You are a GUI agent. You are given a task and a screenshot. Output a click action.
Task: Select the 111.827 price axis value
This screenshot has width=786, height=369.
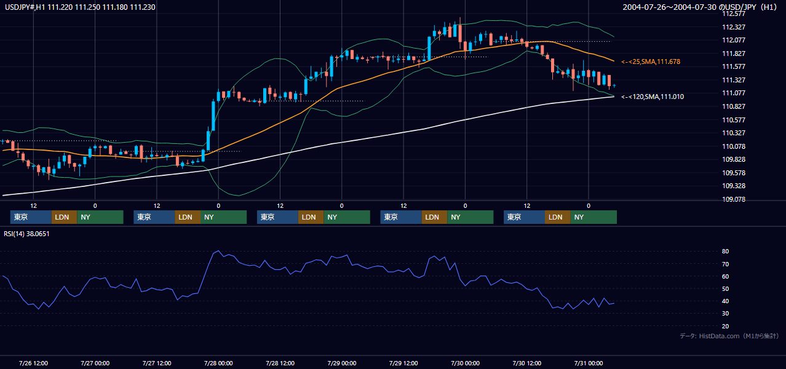pyautogui.click(x=733, y=54)
